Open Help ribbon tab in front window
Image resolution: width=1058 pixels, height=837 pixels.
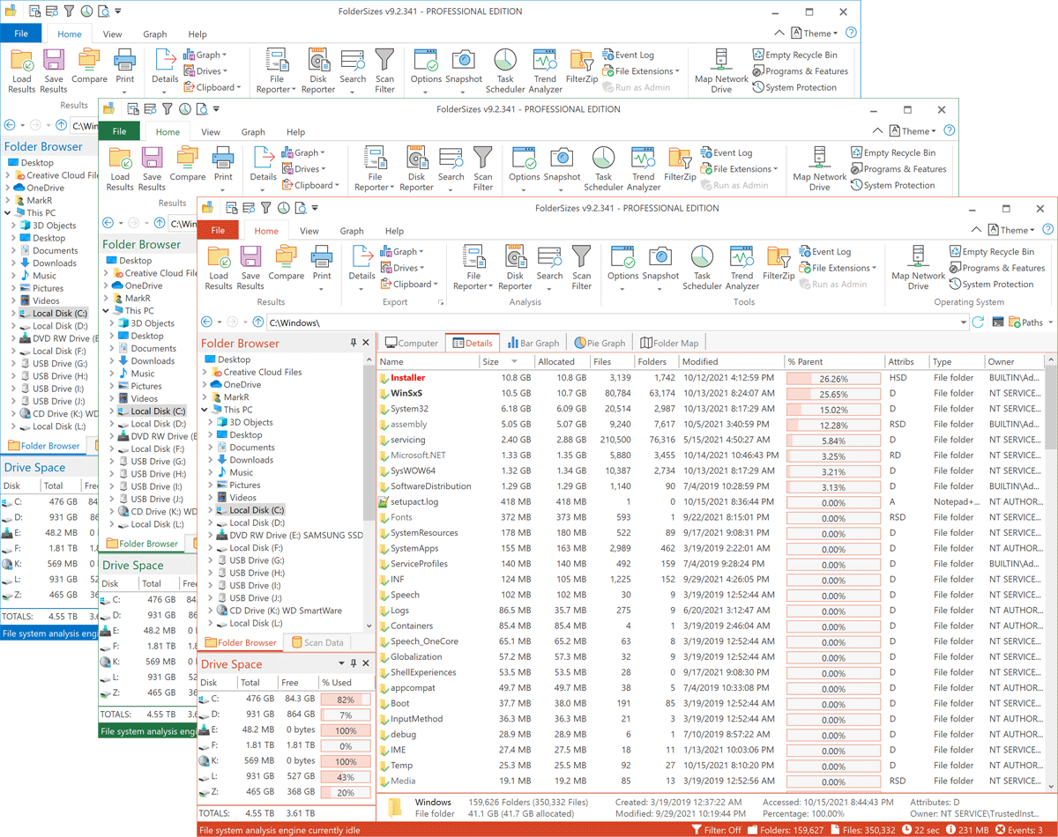pyautogui.click(x=394, y=231)
